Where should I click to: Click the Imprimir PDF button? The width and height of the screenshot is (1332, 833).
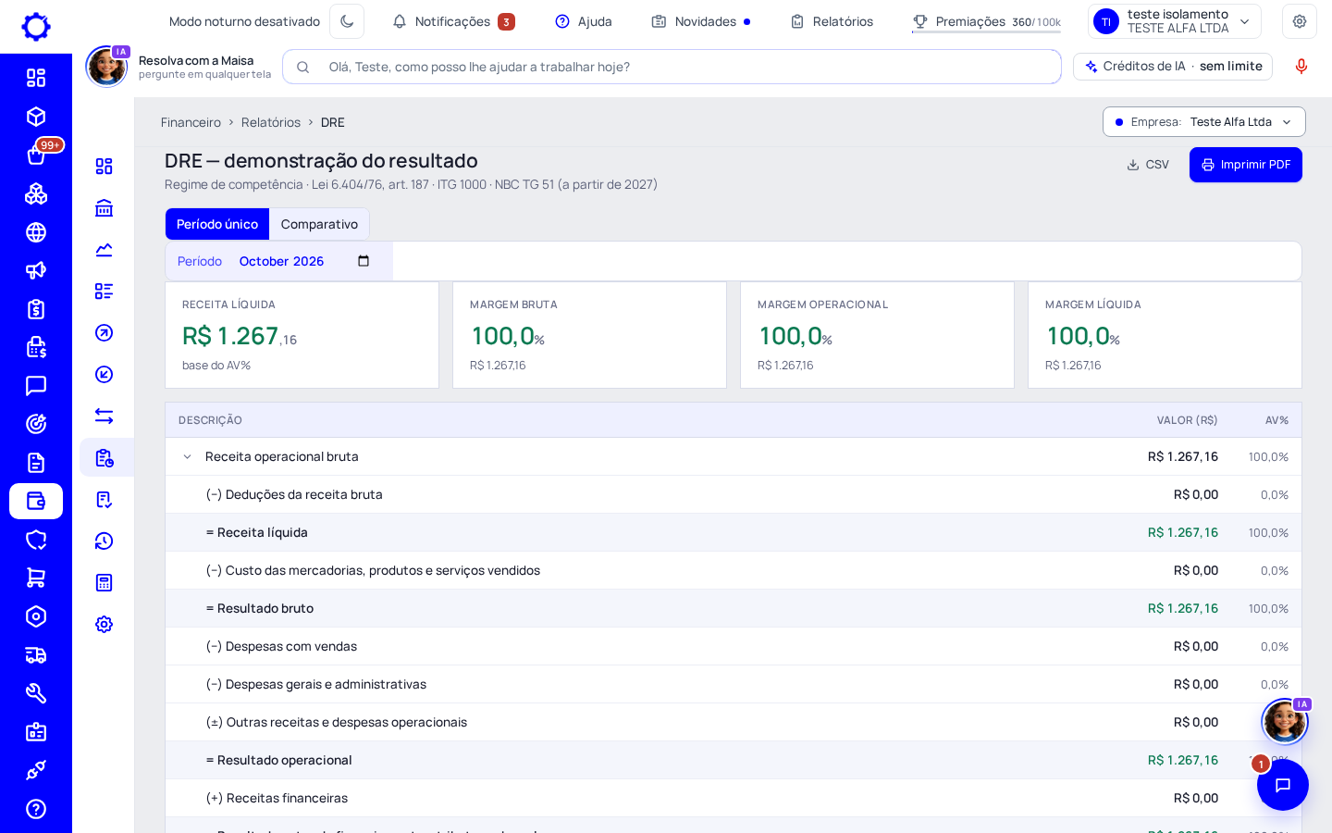[x=1246, y=165]
